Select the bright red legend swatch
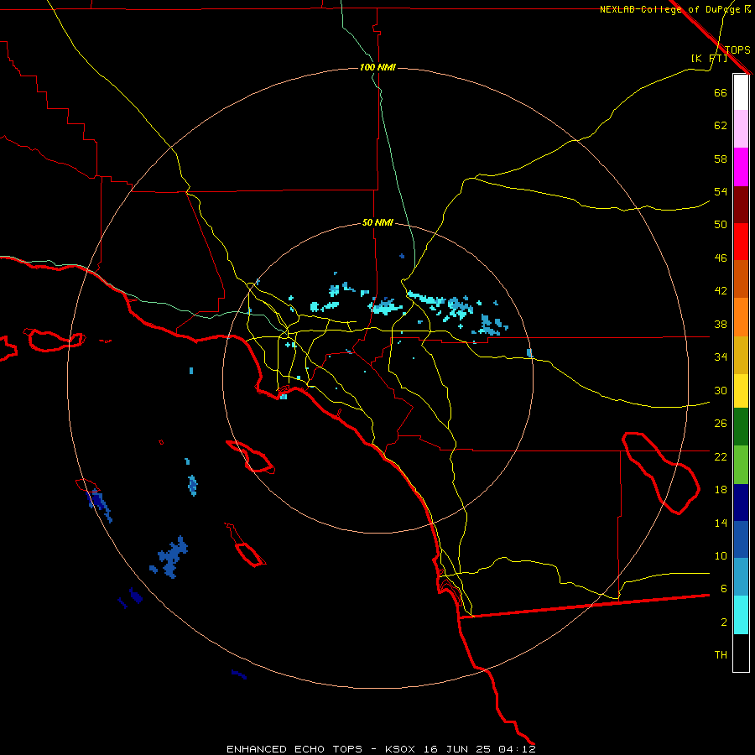Screen dimensions: 755x755 (x=741, y=242)
